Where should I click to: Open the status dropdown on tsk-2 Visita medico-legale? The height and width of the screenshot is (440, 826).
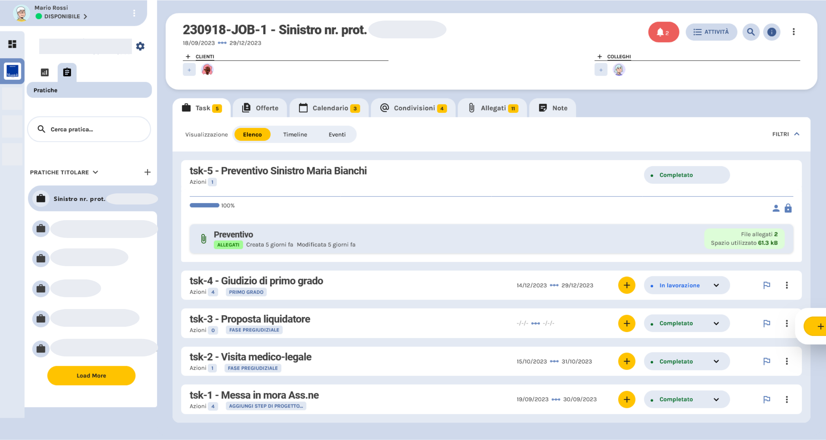click(x=716, y=361)
